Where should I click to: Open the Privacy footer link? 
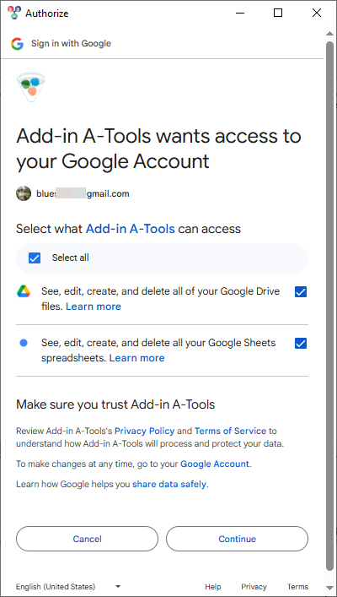pyautogui.click(x=254, y=587)
